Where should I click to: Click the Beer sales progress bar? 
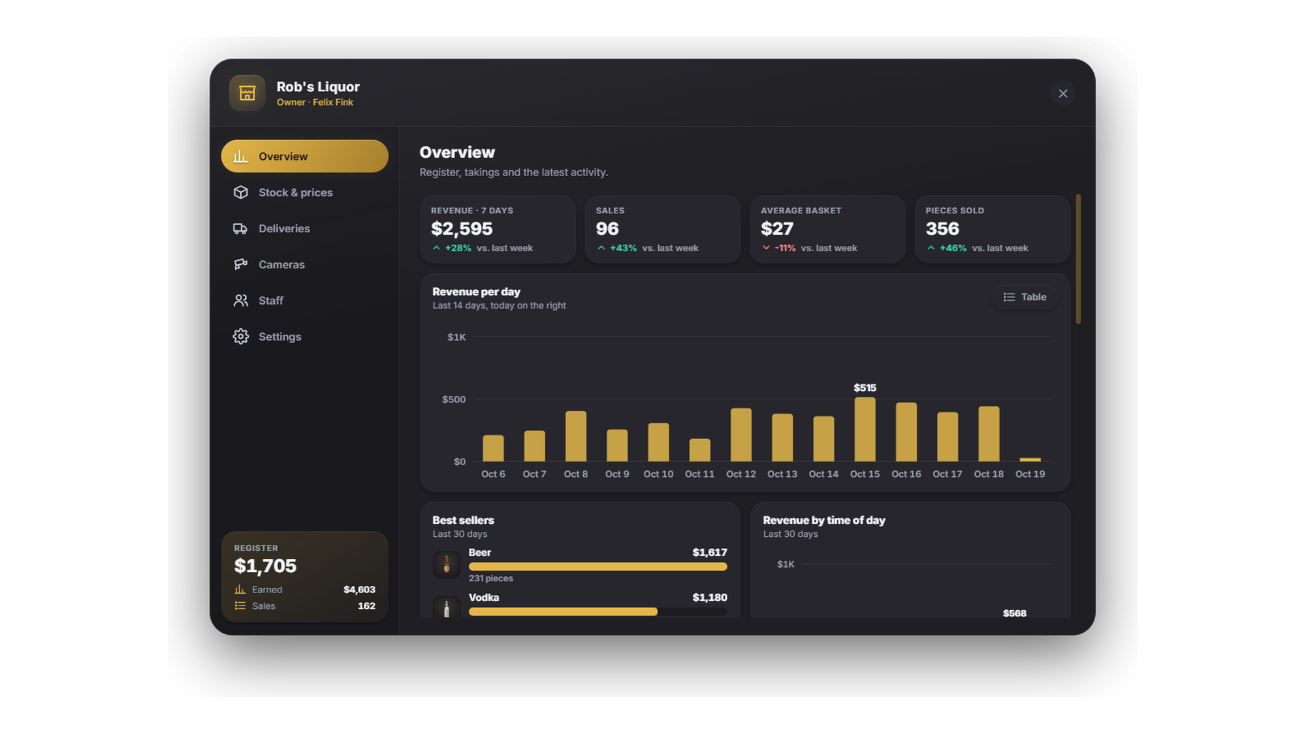pyautogui.click(x=597, y=567)
